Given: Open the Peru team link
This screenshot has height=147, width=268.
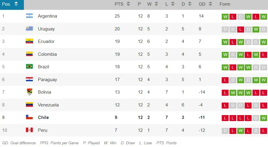Looking at the screenshot, I should (42, 130).
